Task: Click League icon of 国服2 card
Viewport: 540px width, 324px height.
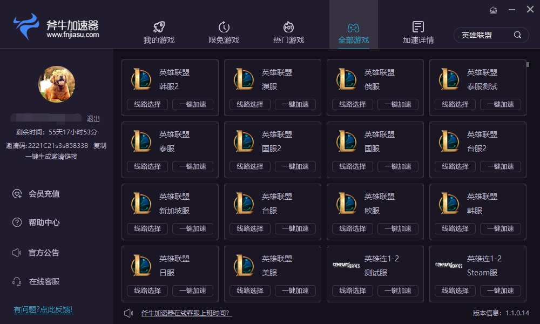Action: pos(244,141)
